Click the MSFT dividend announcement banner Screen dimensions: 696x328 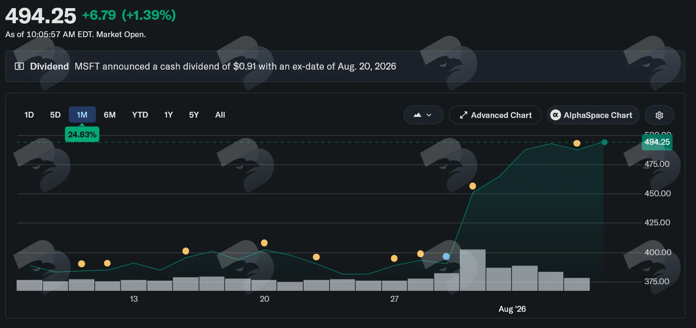click(x=345, y=66)
